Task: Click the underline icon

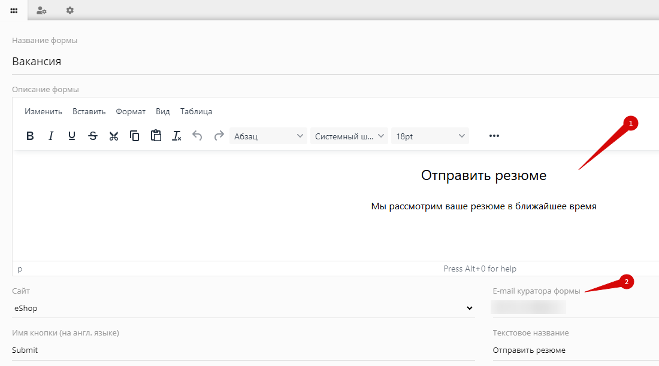Action: [x=72, y=136]
